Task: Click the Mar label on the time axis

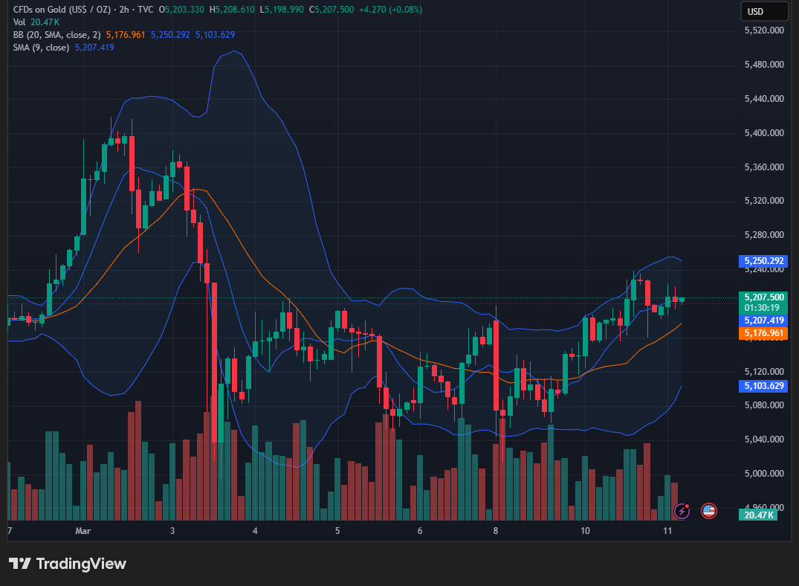Action: click(83, 531)
